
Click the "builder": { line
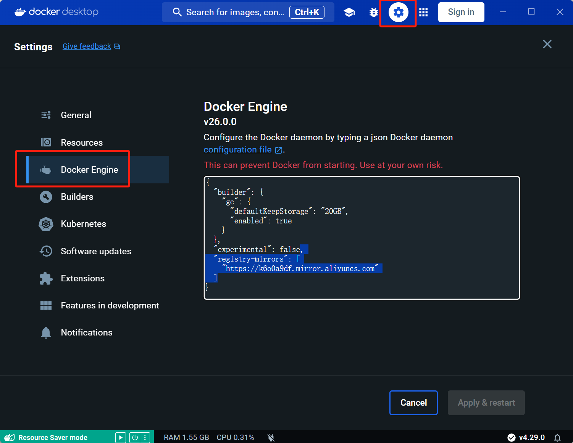click(x=238, y=192)
